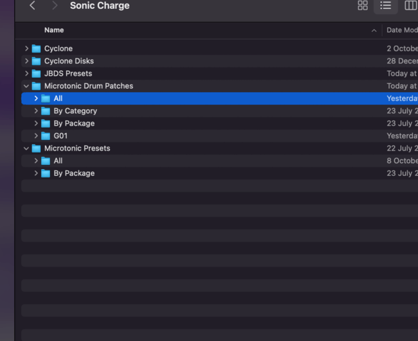418x341 pixels.
Task: Select the Microtonic Presets row name
Action: click(x=77, y=148)
